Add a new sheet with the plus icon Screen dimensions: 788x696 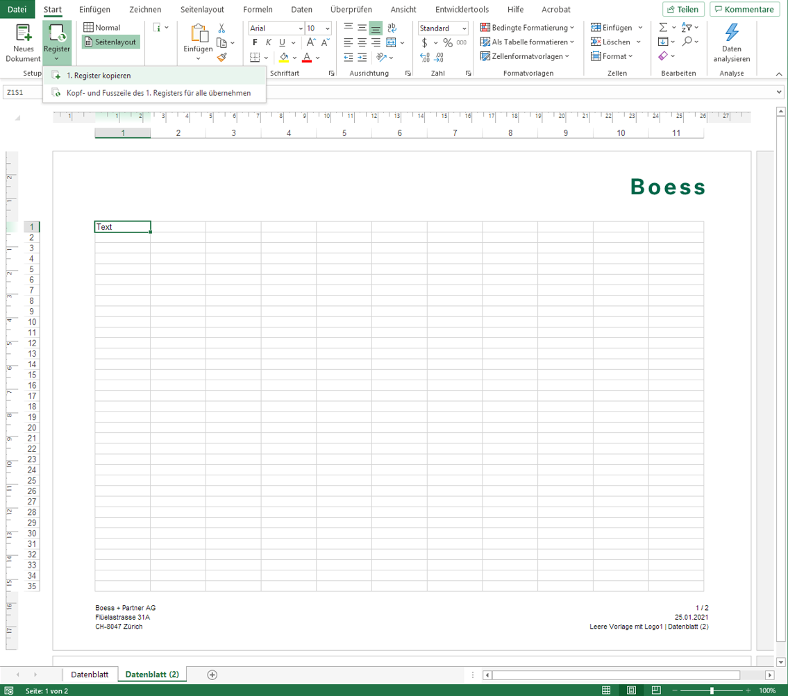(212, 674)
